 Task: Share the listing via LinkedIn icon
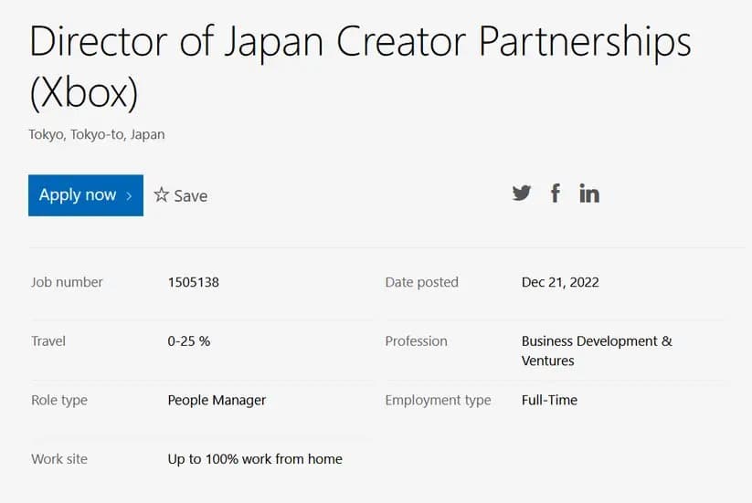pyautogui.click(x=589, y=193)
